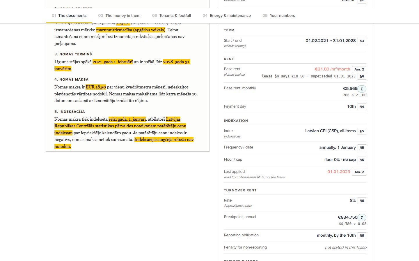This screenshot has width=419, height=261.
Task: Click 'Latvian CPI (CSP), all-items' value
Action: point(331,131)
